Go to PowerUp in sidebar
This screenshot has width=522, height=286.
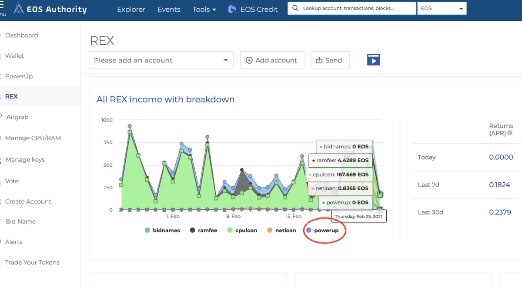[x=19, y=76]
